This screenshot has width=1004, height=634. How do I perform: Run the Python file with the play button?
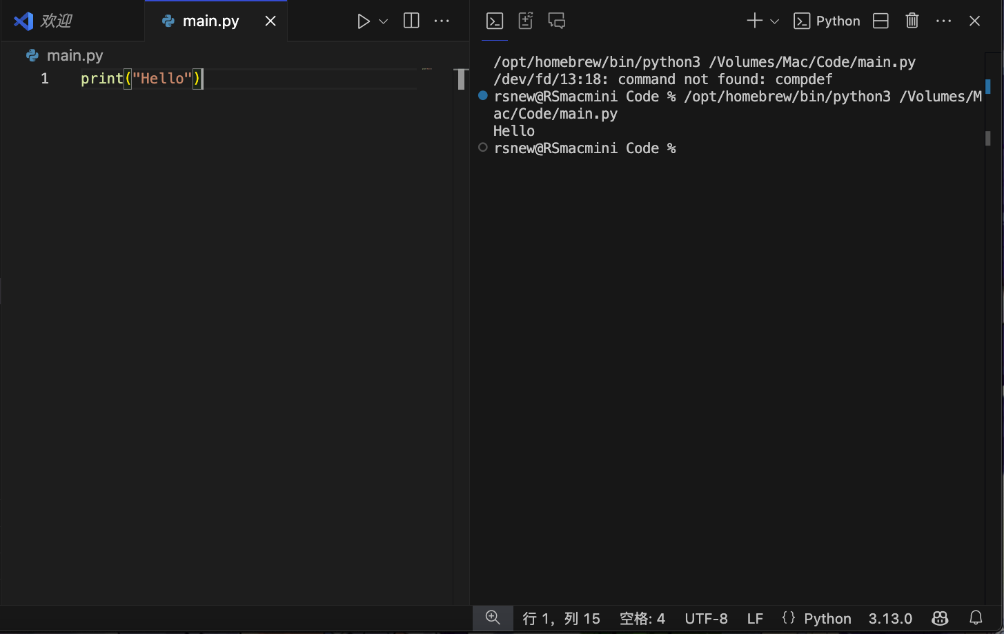point(364,21)
